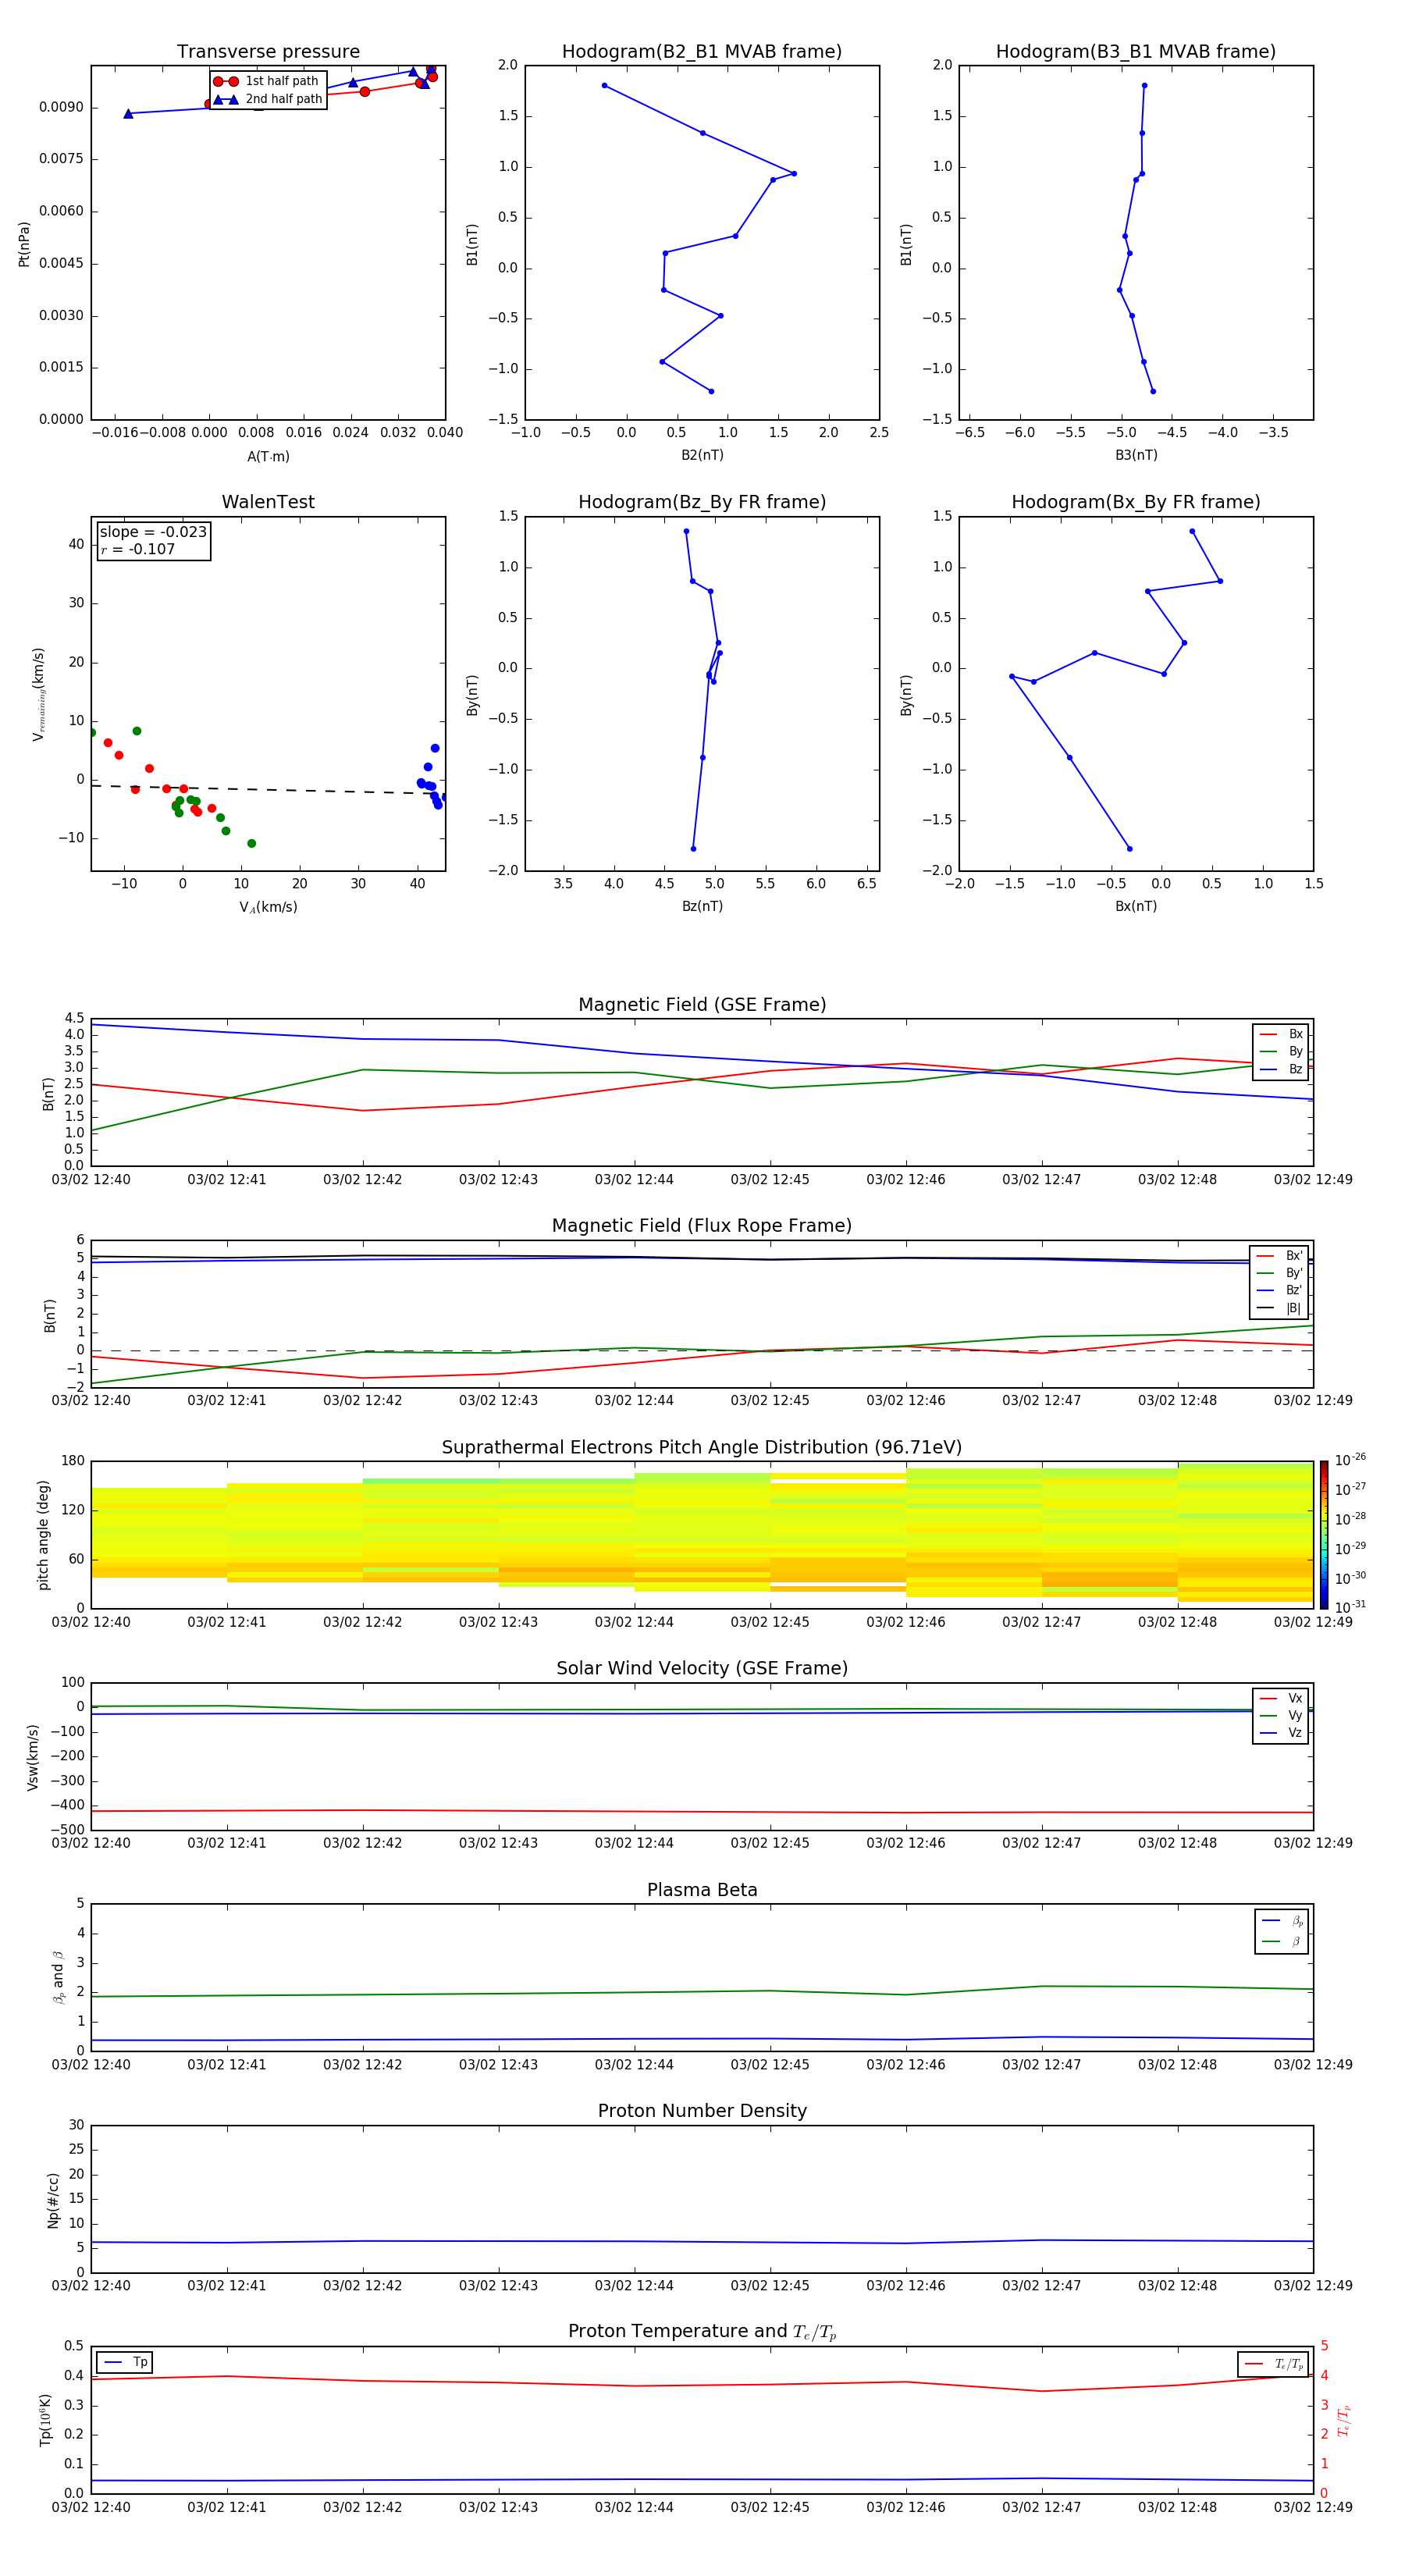Click the 'Solar Wind Velocity (GSE Frame)' title
Image resolution: width=1405 pixels, height=2576 pixels.
pyautogui.click(x=702, y=1669)
